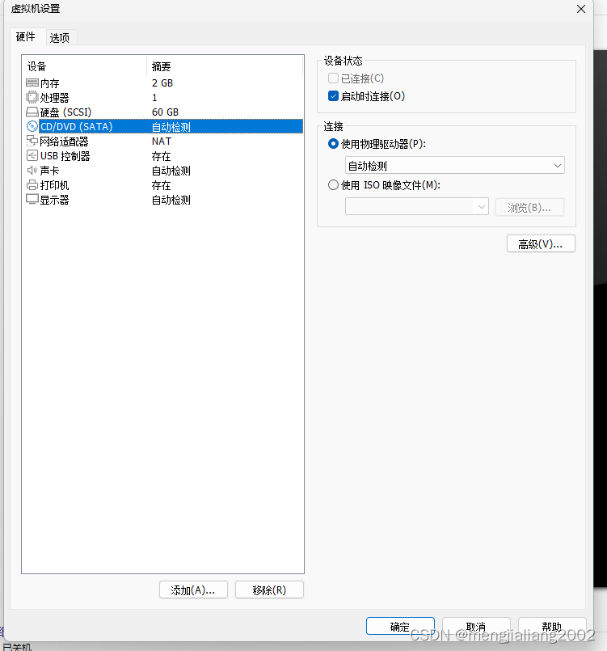Select the 打印机 row label
Screen dimensions: 607x651
tap(55, 185)
